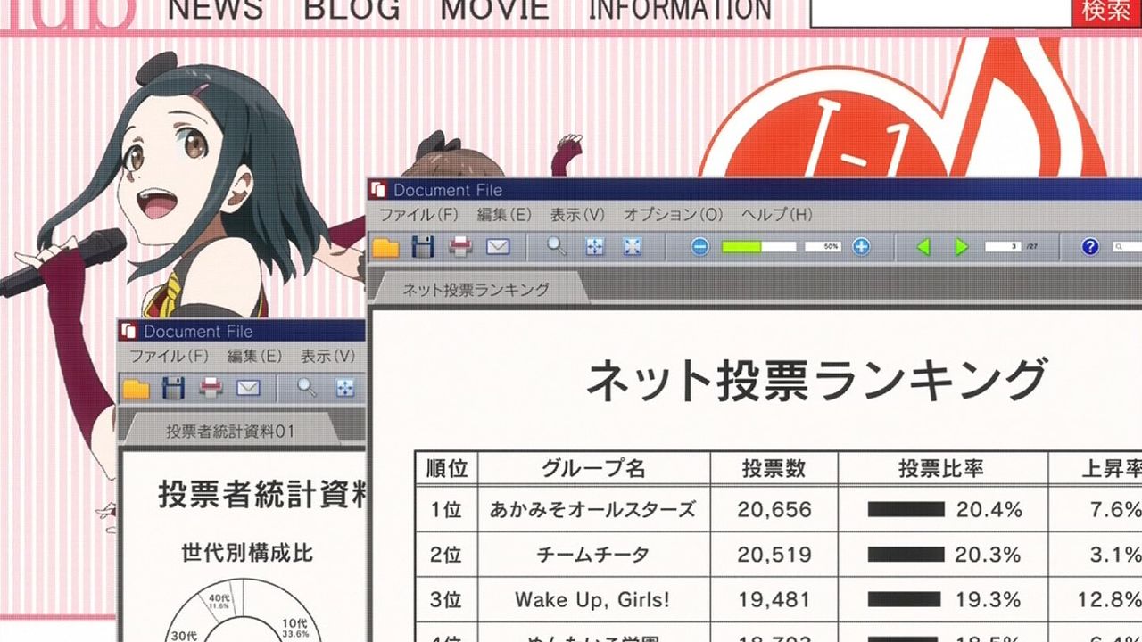Click the 3位 rank cell
1142x642 pixels.
[x=446, y=600]
